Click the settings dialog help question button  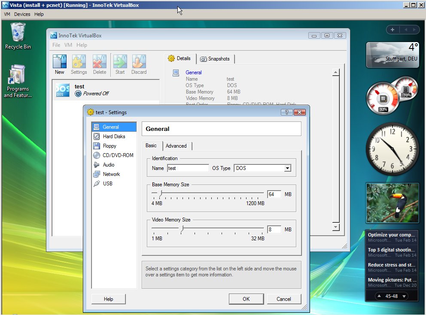pyautogui.click(x=286, y=112)
